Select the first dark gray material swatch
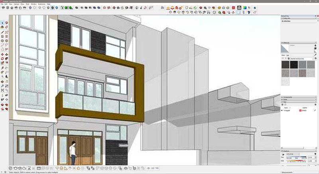319x174 pixels. 285,65
